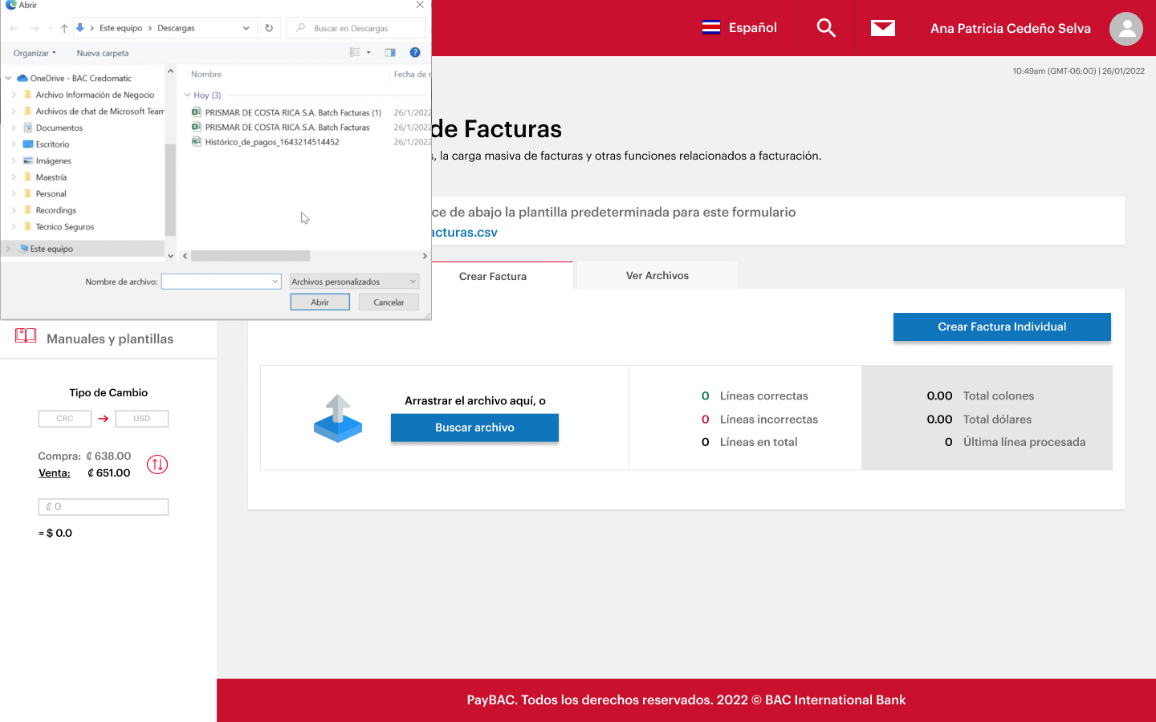
Task: Switch to the Ver Archivos tab
Action: [655, 275]
